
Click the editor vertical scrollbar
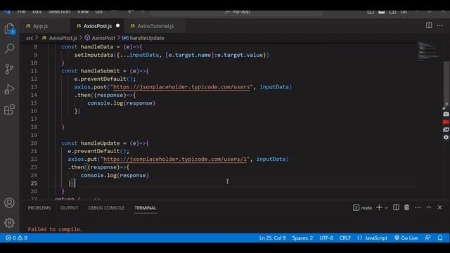[446, 83]
